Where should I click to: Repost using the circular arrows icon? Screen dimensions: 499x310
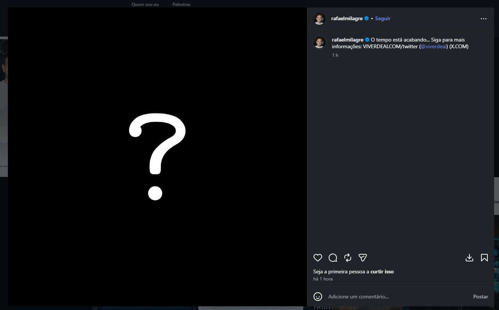click(x=348, y=258)
